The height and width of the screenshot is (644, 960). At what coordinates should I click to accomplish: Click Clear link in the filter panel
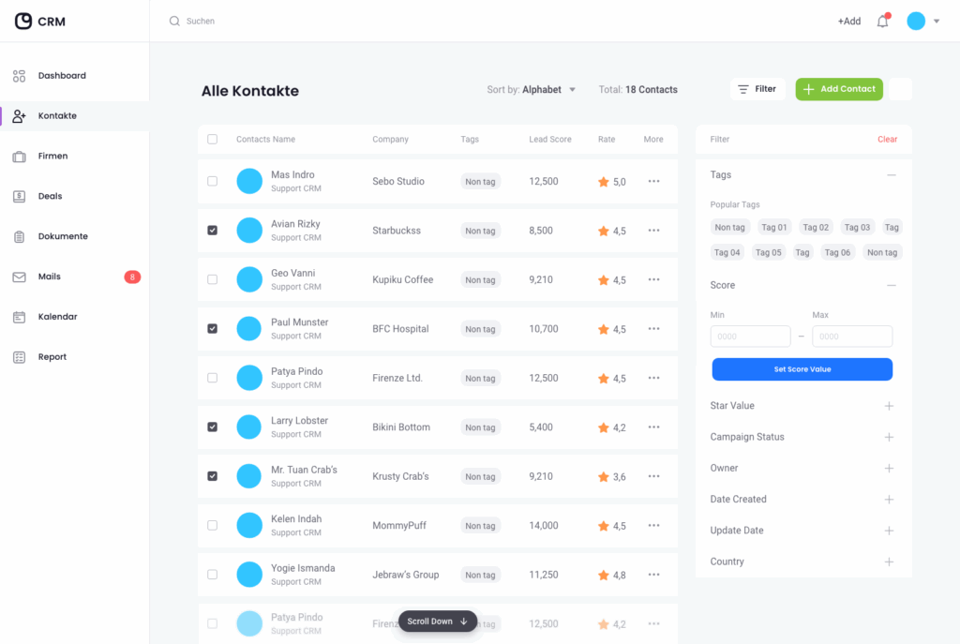[x=887, y=140]
